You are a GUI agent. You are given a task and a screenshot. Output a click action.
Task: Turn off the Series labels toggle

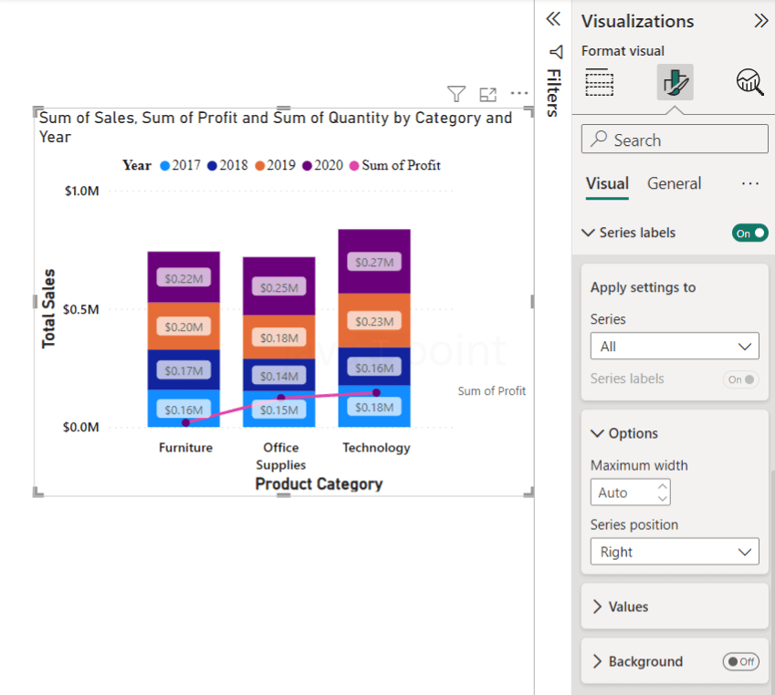(x=749, y=233)
